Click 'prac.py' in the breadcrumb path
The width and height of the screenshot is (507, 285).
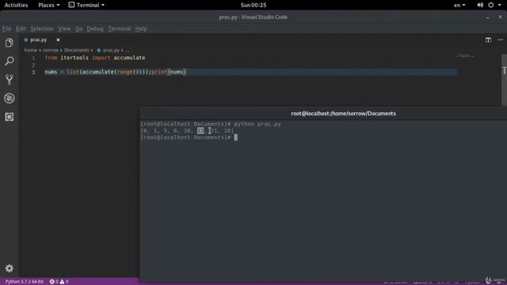[x=111, y=50]
